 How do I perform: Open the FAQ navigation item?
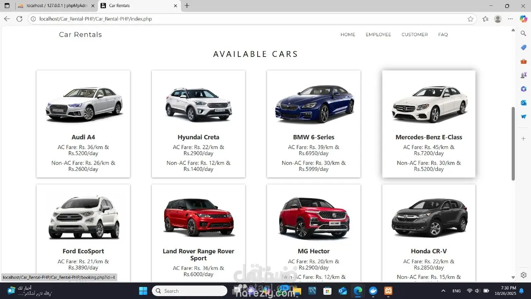point(443,34)
